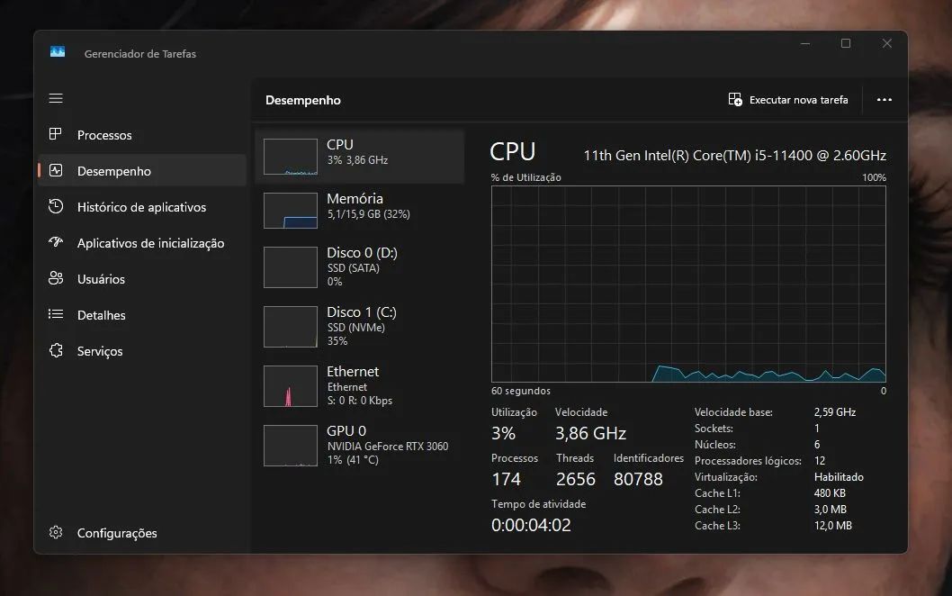Image resolution: width=952 pixels, height=596 pixels.
Task: Click the 11th Gen Intel Core i5-11400 title
Action: pyautogui.click(x=734, y=156)
